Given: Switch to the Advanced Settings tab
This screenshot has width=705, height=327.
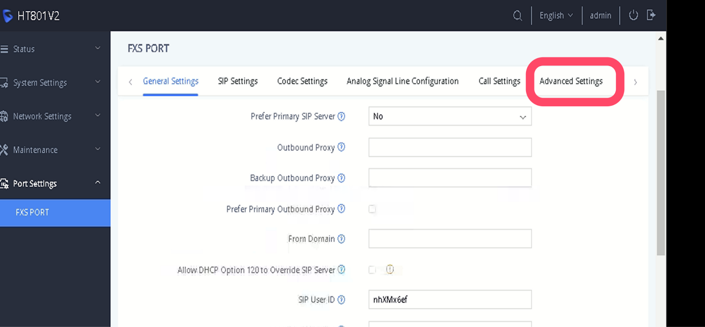Looking at the screenshot, I should (x=571, y=81).
